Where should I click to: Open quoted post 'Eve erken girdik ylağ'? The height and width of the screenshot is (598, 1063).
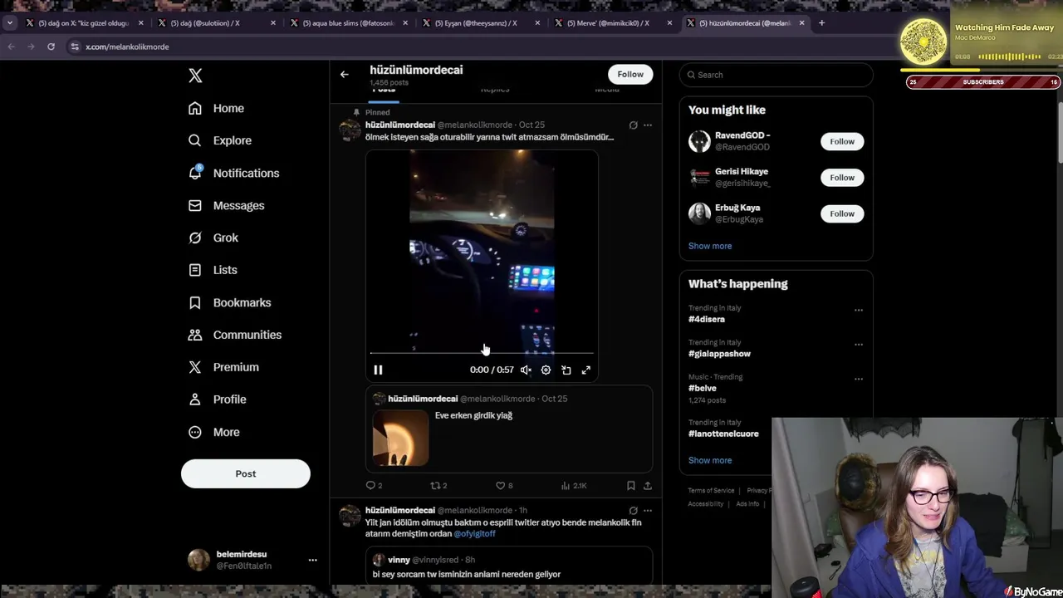click(x=509, y=429)
